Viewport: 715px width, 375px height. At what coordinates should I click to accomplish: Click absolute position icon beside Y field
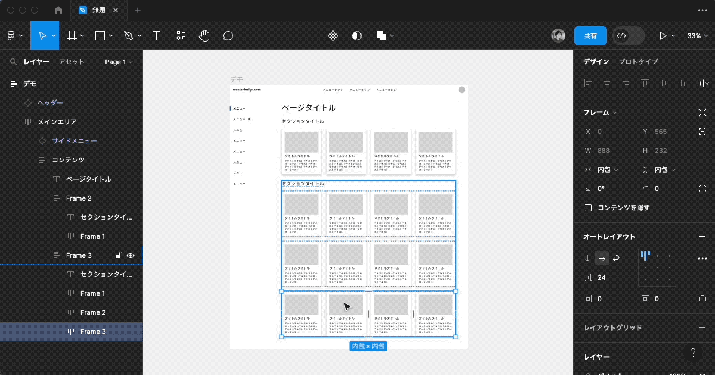click(702, 132)
